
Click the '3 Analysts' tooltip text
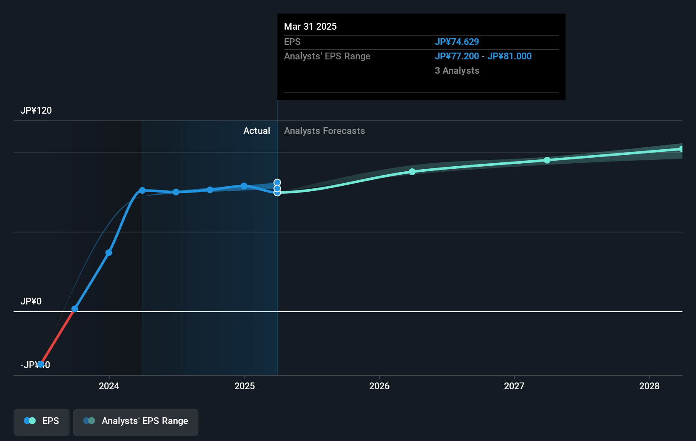point(457,70)
